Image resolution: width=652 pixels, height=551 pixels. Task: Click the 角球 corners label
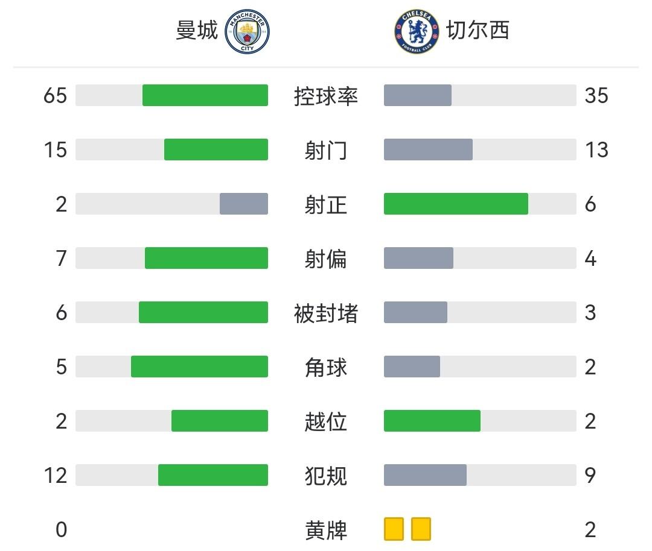tap(326, 367)
